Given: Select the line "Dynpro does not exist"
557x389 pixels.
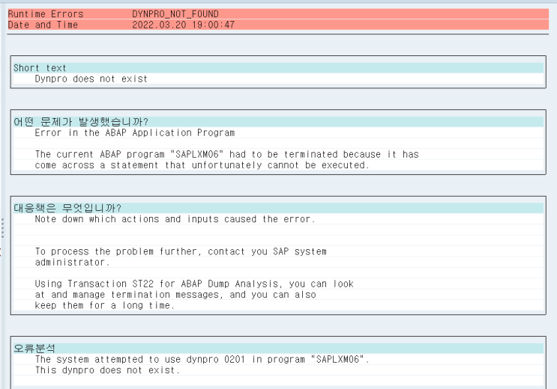Looking at the screenshot, I should point(91,79).
